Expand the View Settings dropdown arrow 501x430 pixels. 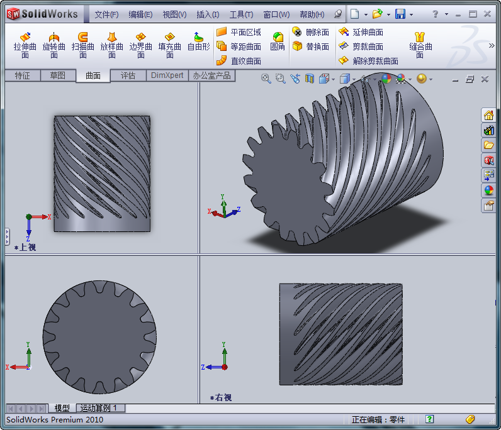pos(431,79)
